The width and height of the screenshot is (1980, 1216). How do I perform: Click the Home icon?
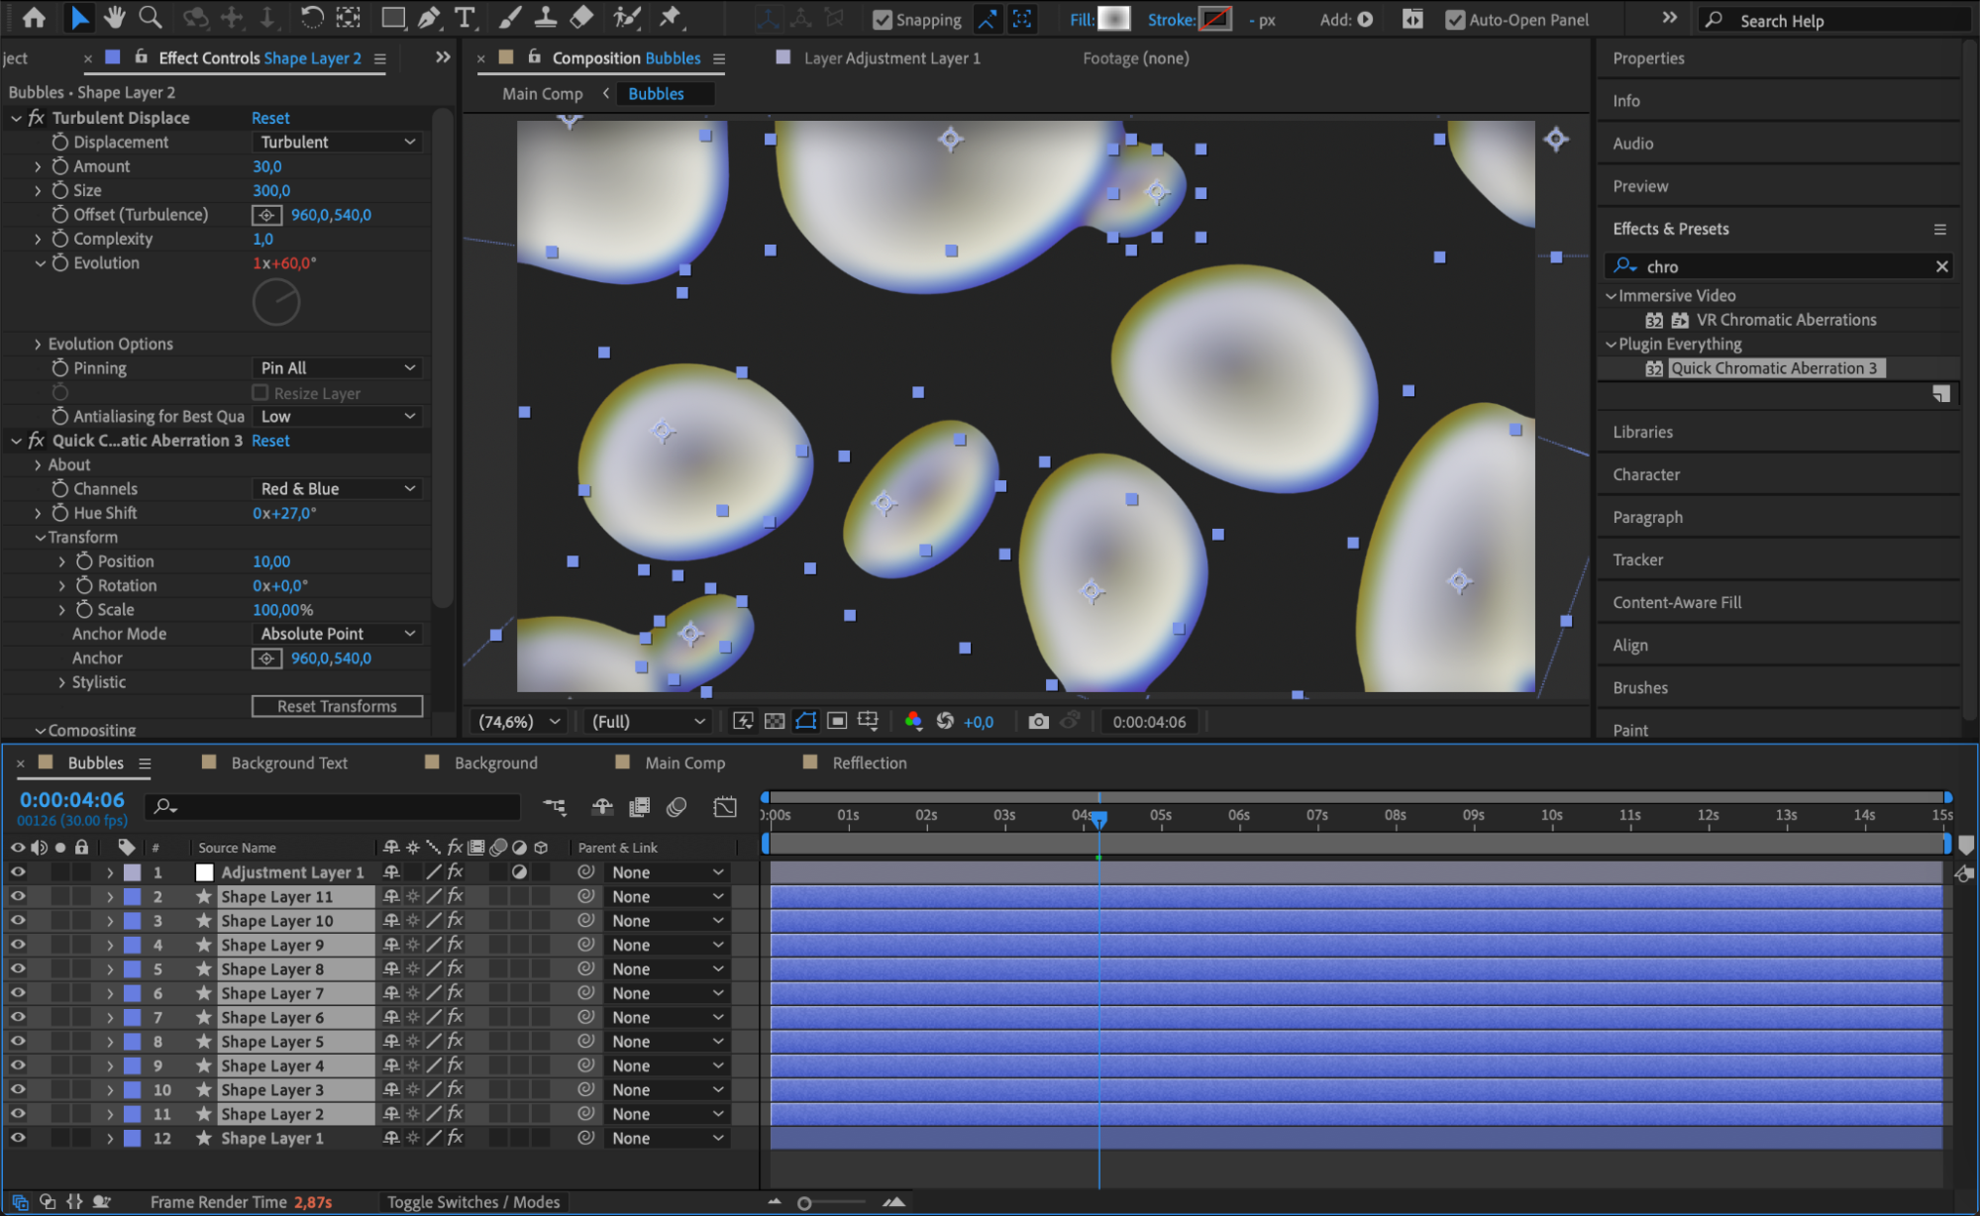click(34, 17)
